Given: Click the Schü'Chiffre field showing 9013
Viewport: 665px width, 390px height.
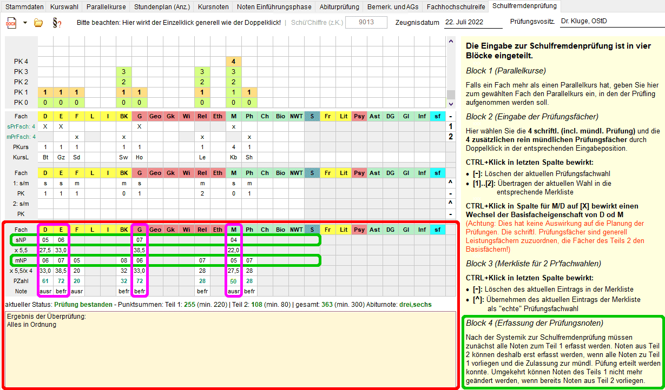Looking at the screenshot, I should 366,23.
